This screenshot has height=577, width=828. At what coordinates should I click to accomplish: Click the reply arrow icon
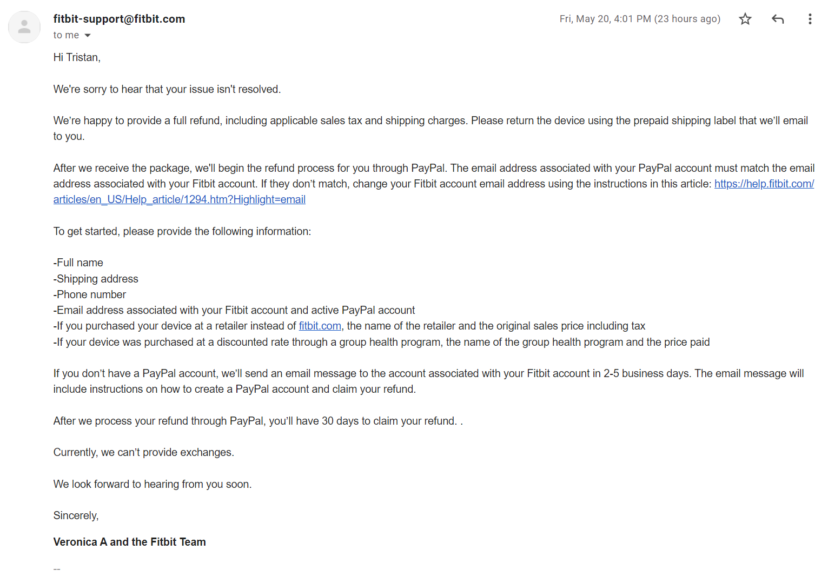click(778, 19)
